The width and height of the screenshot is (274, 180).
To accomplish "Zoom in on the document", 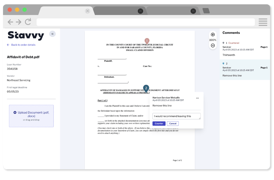I will 213,35.
